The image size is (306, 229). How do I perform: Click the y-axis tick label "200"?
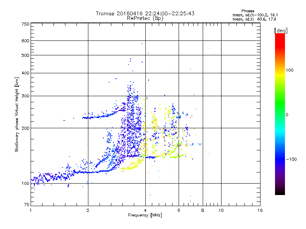(x=25, y=128)
